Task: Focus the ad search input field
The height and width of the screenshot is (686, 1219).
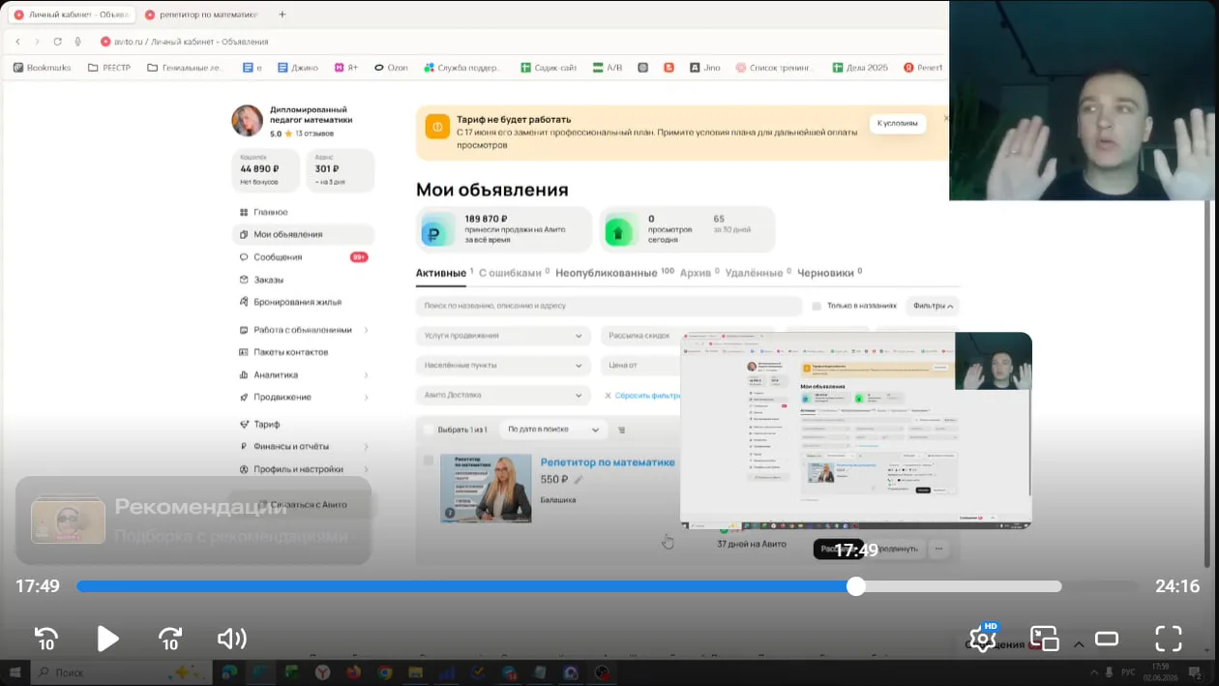Action: 609,306
